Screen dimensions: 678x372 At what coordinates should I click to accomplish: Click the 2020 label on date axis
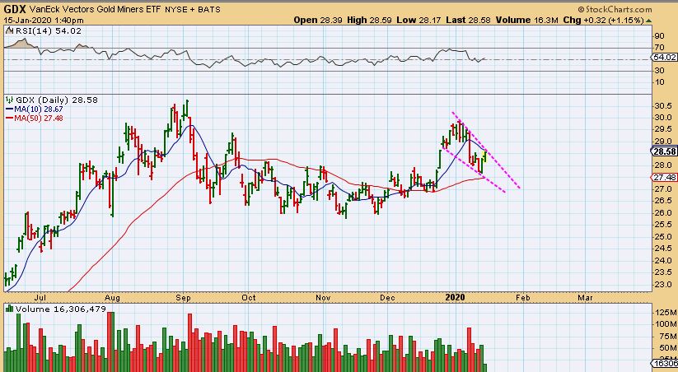[455, 297]
